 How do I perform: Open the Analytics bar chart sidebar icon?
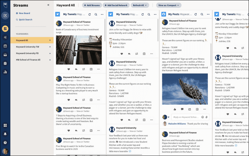click(5, 72)
